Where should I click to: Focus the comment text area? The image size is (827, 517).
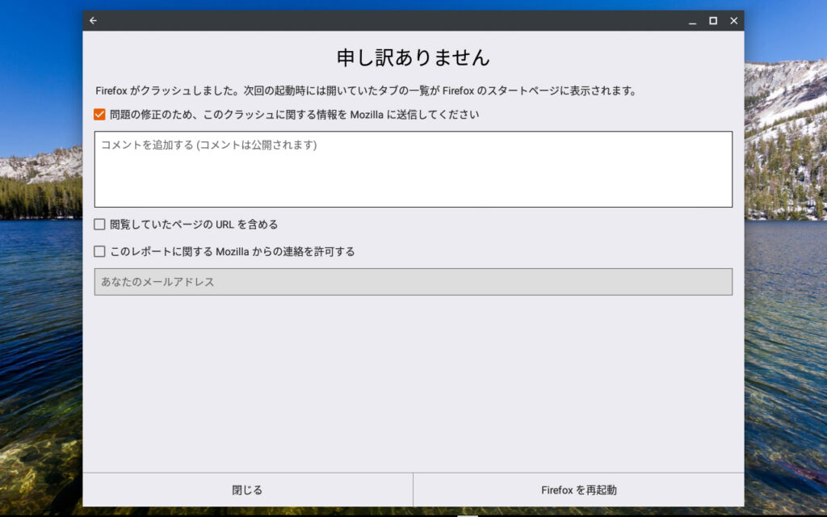tap(413, 170)
